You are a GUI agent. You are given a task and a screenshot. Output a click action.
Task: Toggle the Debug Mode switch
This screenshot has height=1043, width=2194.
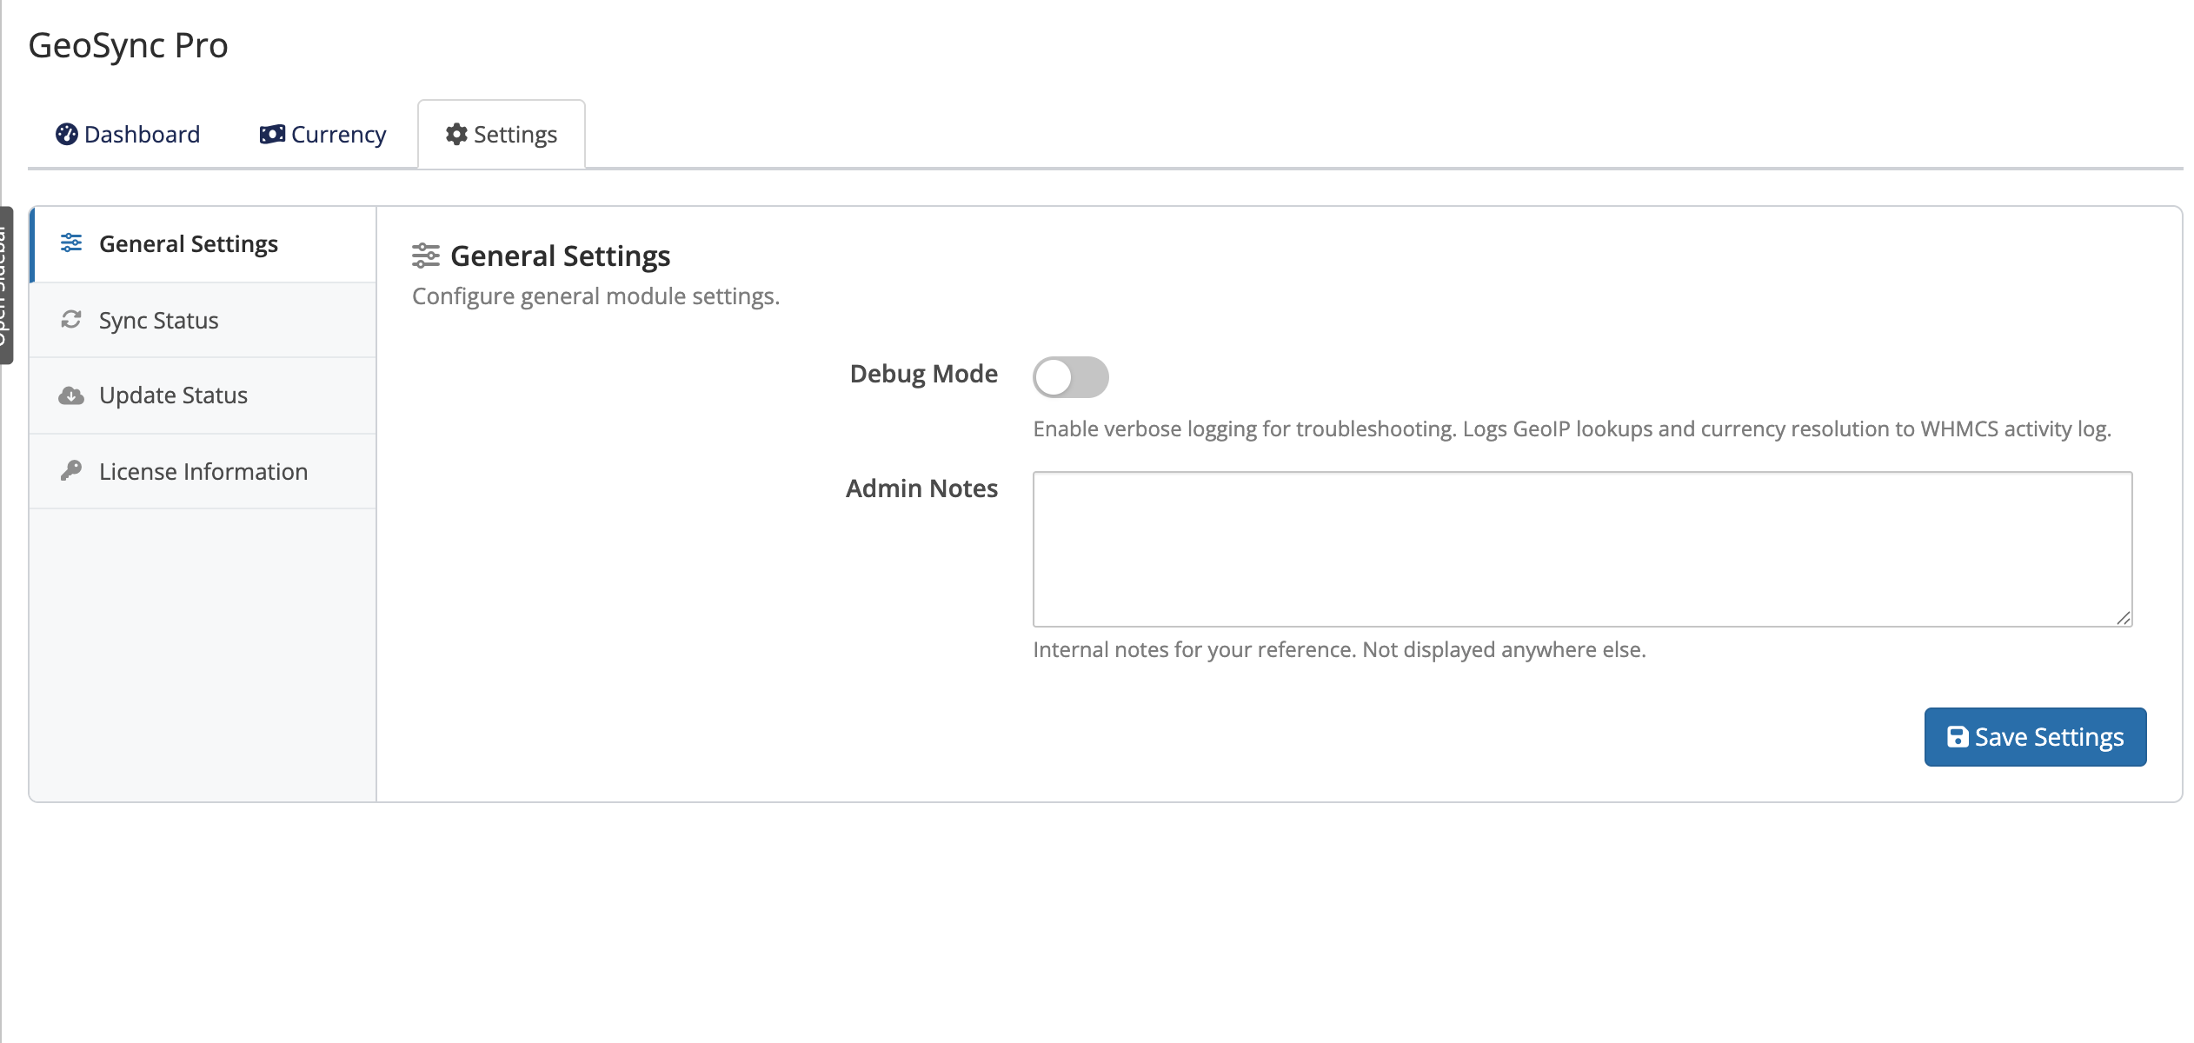pyautogui.click(x=1071, y=377)
